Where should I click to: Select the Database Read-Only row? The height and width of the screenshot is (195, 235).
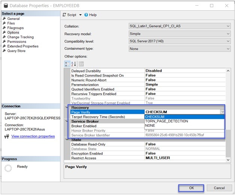(148, 144)
